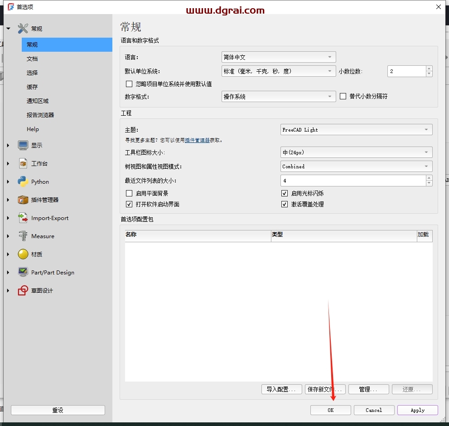Decrease 最近文件列表的大小 with down arrow
This screenshot has width=449, height=426.
(429, 183)
